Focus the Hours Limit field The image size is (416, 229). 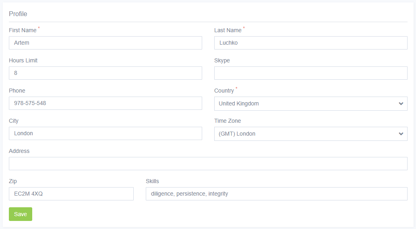105,73
